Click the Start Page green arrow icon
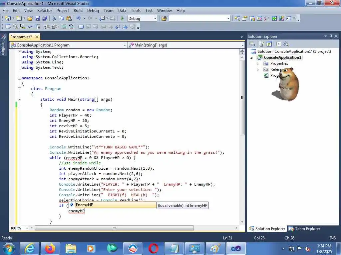Screen dimensions: 341x255 (274, 19)
